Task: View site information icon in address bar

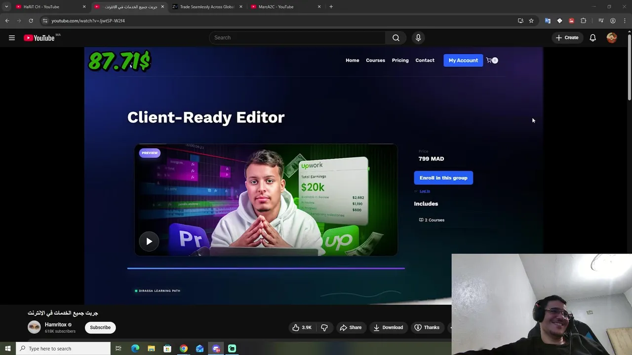Action: click(x=45, y=21)
